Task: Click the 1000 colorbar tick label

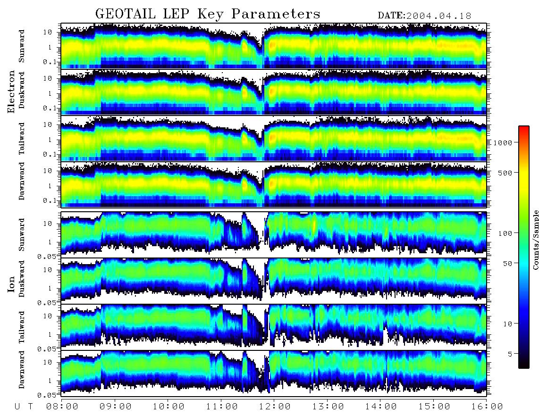Action: pos(503,143)
